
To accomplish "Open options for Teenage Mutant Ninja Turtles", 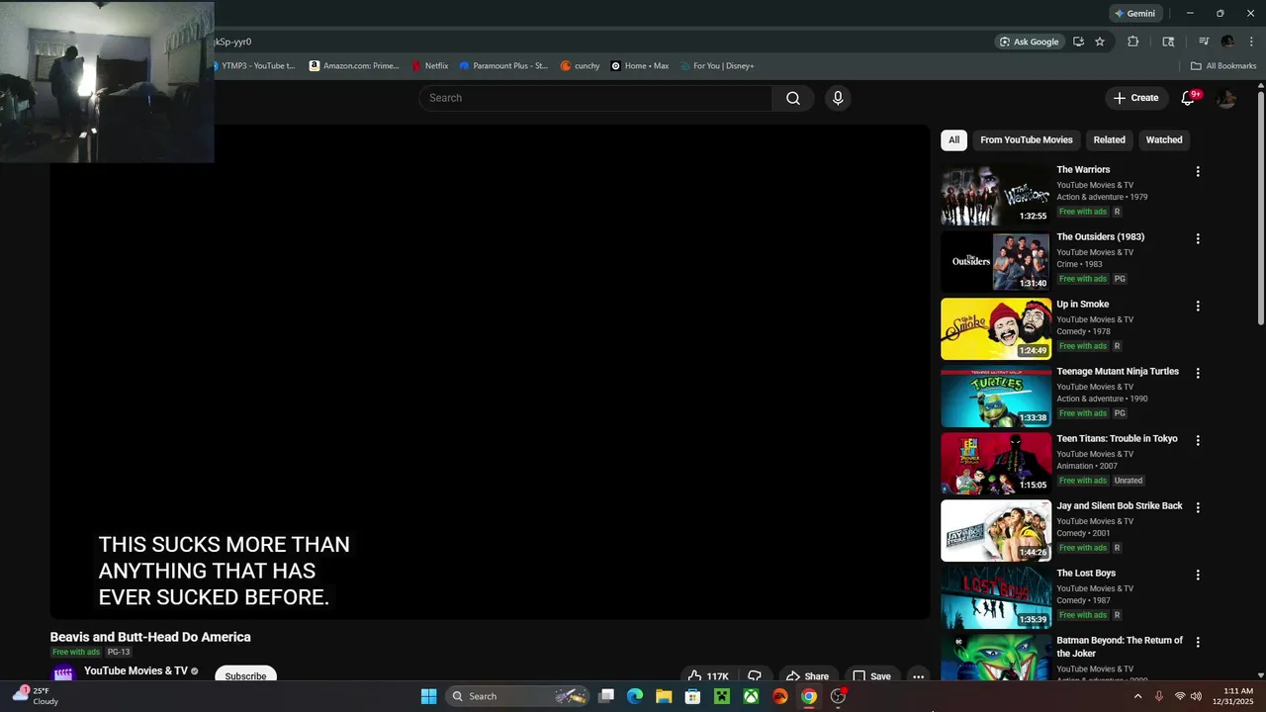I will [1198, 373].
